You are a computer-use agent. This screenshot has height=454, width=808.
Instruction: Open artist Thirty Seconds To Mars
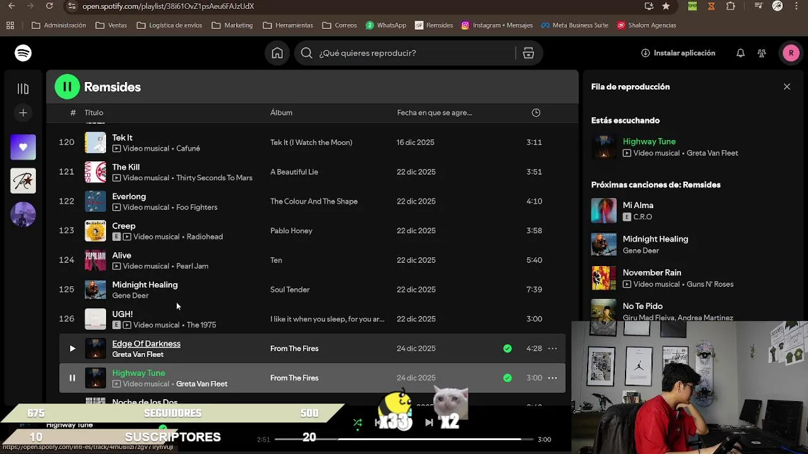pos(214,178)
